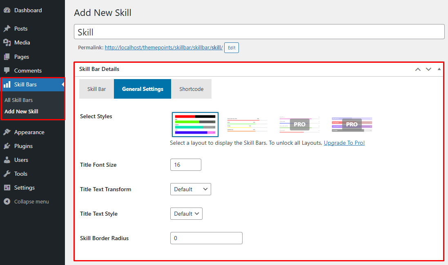Click the Settings sliders icon
Viewport: 448px width, 265px height.
click(x=7, y=188)
